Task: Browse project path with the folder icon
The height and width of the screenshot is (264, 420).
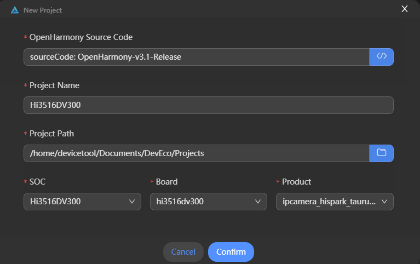Action: click(382, 153)
